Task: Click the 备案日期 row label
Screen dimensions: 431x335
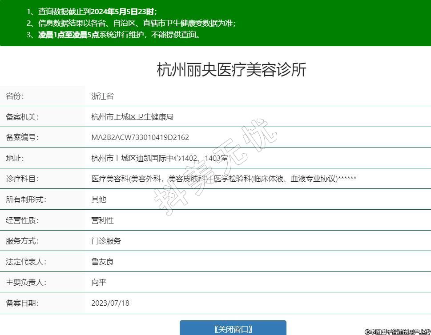Action: [x=22, y=303]
